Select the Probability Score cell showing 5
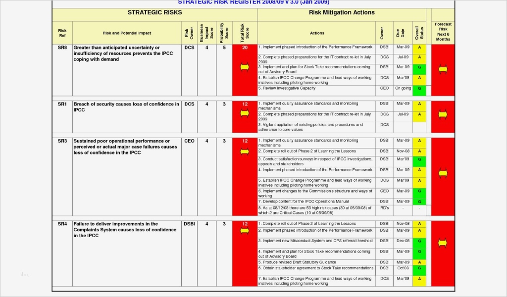Image resolution: width=507 pixels, height=297 pixels. pyautogui.click(x=224, y=48)
